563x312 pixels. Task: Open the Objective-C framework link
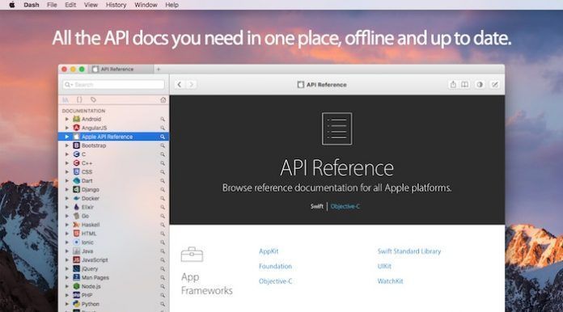click(275, 281)
